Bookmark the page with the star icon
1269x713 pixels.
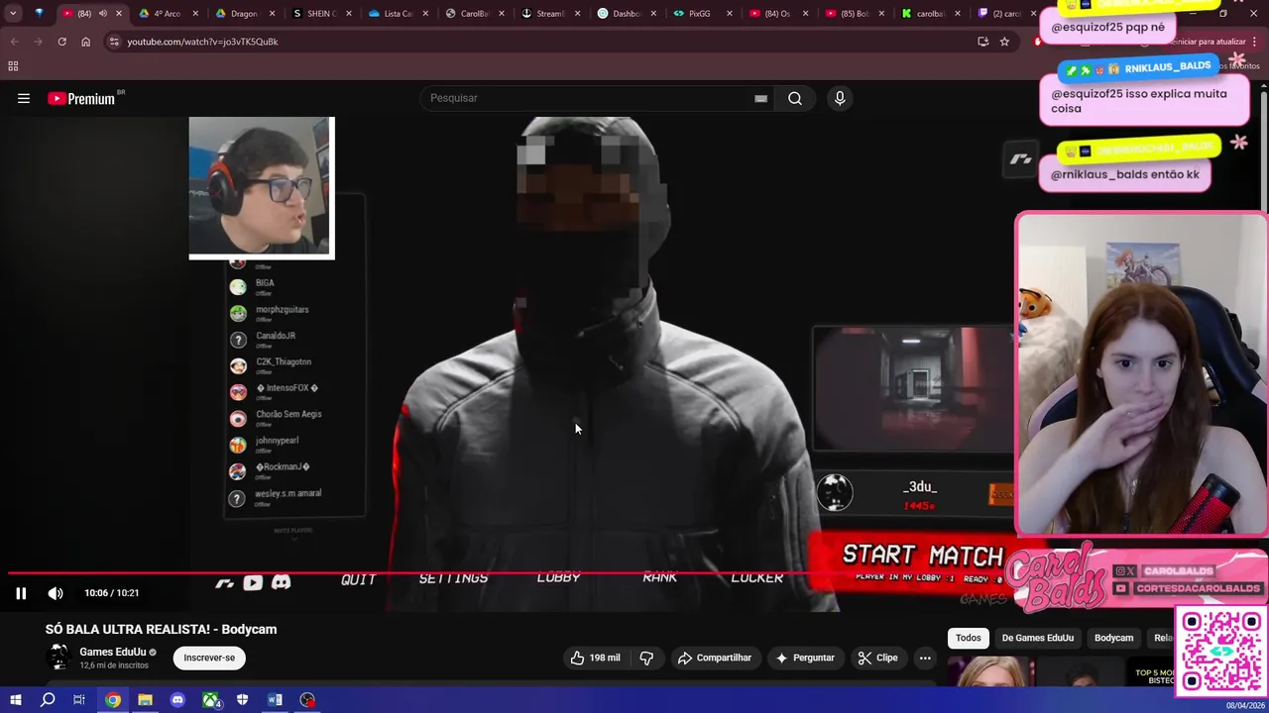pyautogui.click(x=1004, y=42)
